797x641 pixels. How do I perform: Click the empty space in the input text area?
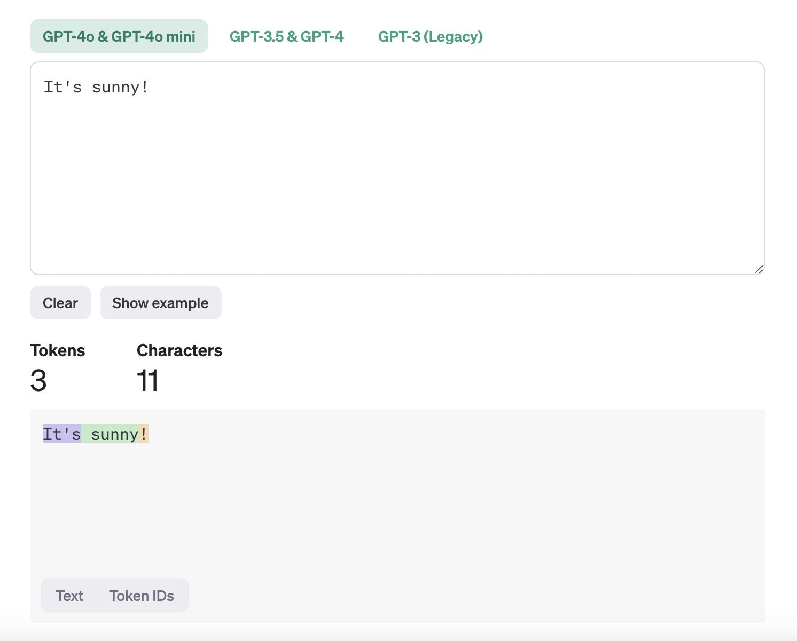(397, 182)
